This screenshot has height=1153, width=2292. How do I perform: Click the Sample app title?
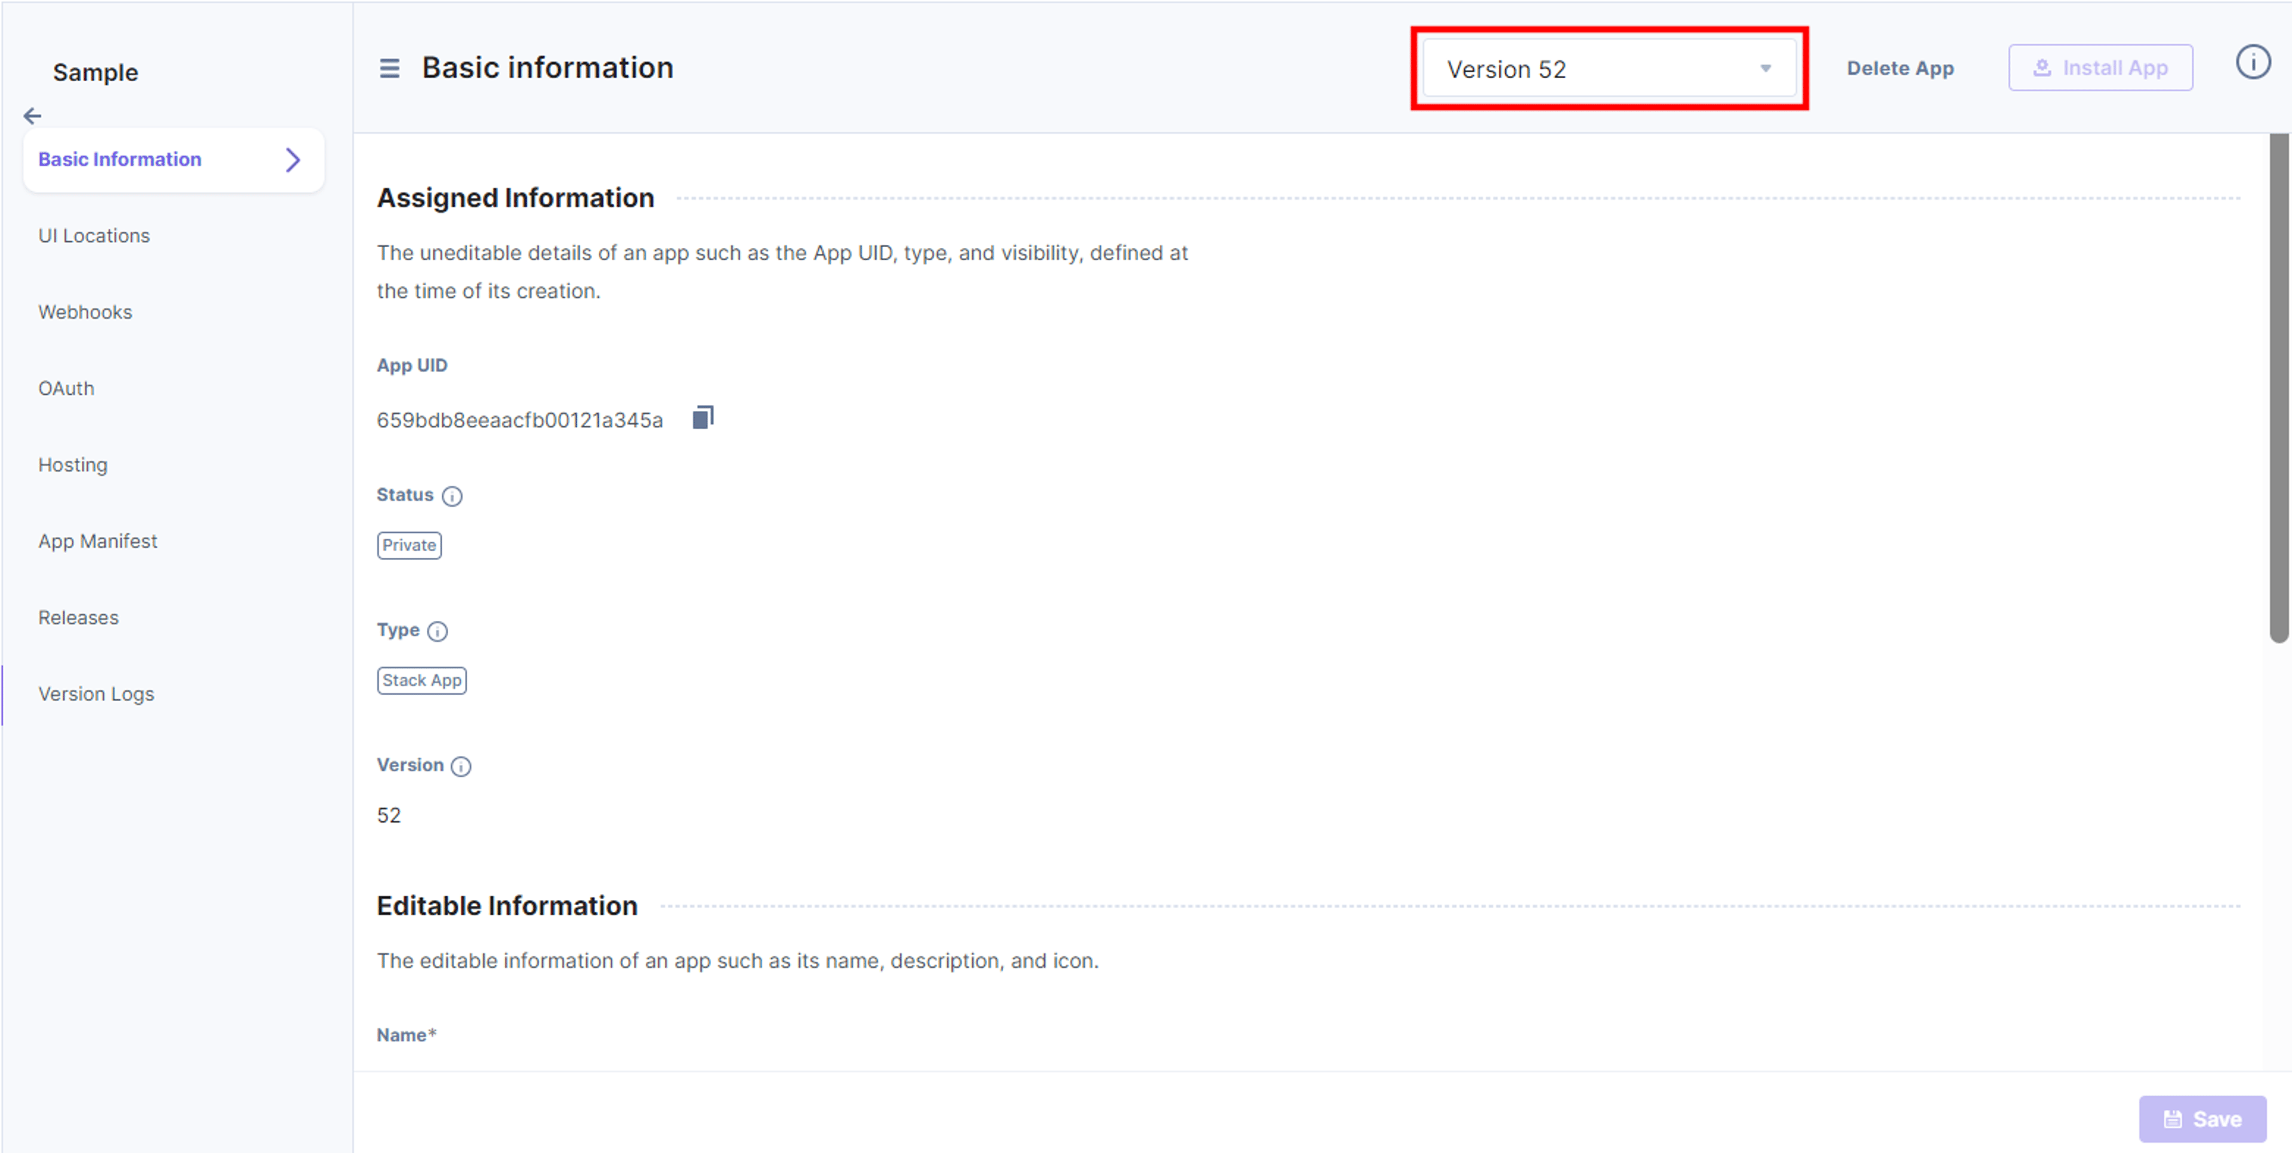(95, 73)
